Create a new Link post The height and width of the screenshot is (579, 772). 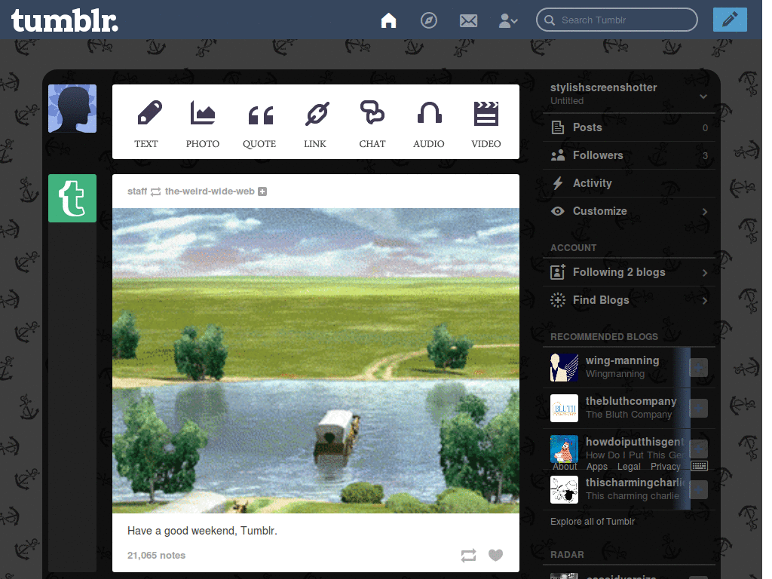(x=315, y=124)
